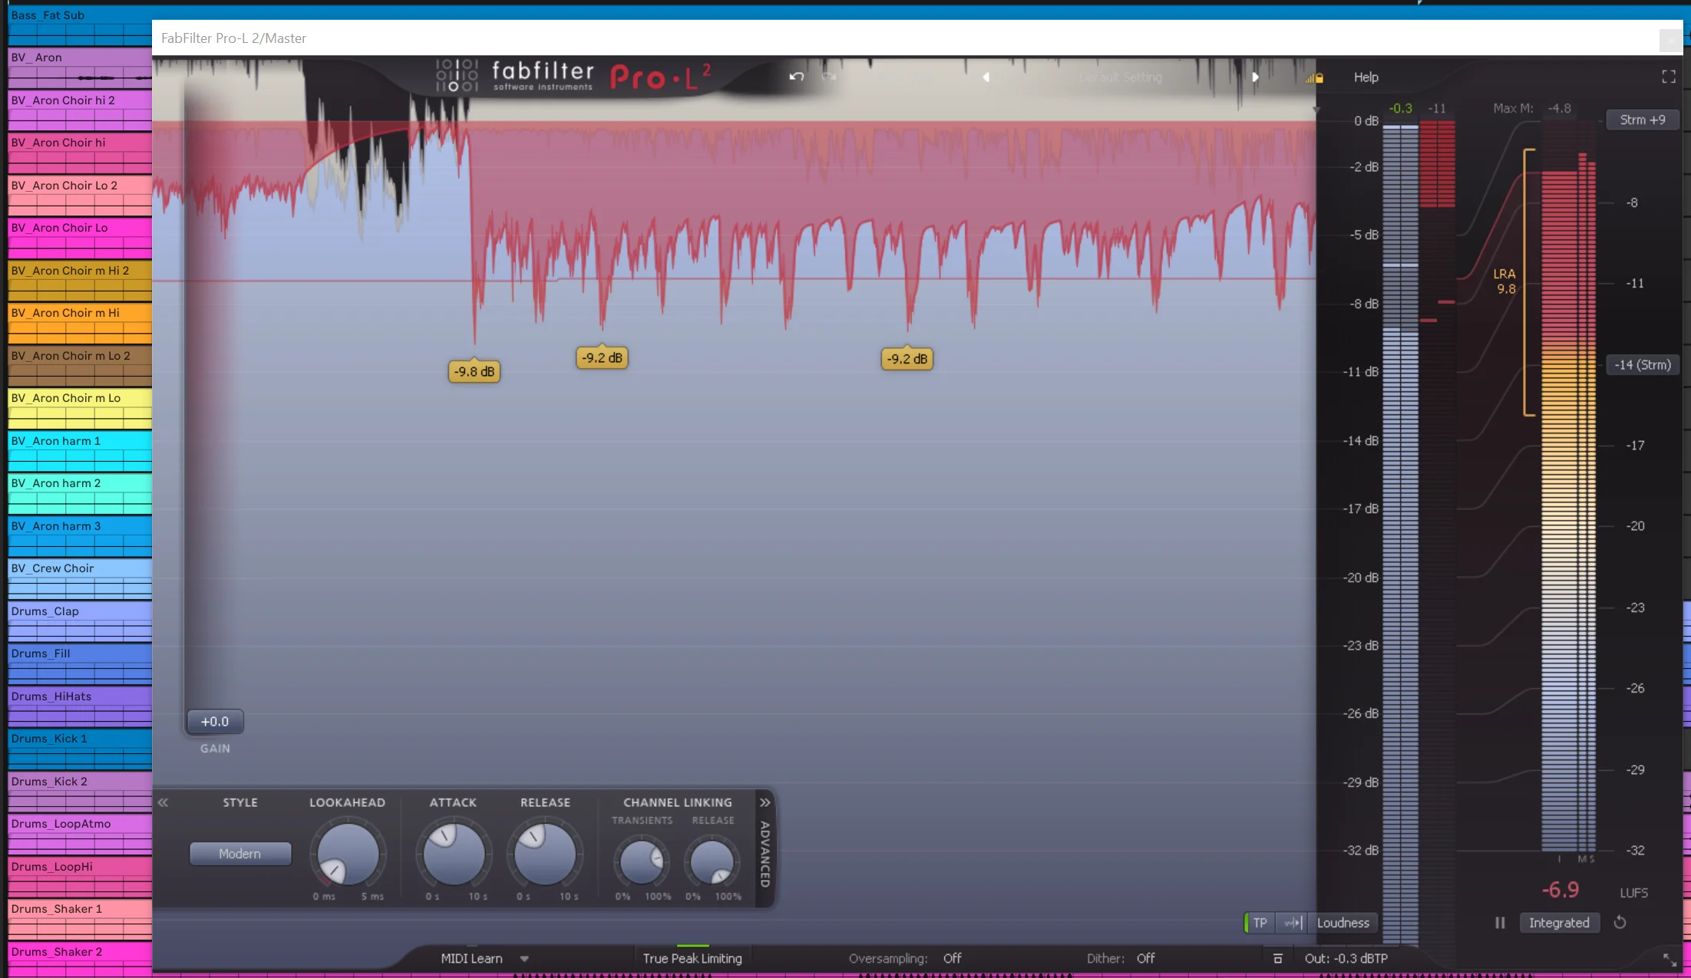Viewport: 1691px width, 978px height.
Task: Toggle True Peak Limiting
Action: coord(692,958)
